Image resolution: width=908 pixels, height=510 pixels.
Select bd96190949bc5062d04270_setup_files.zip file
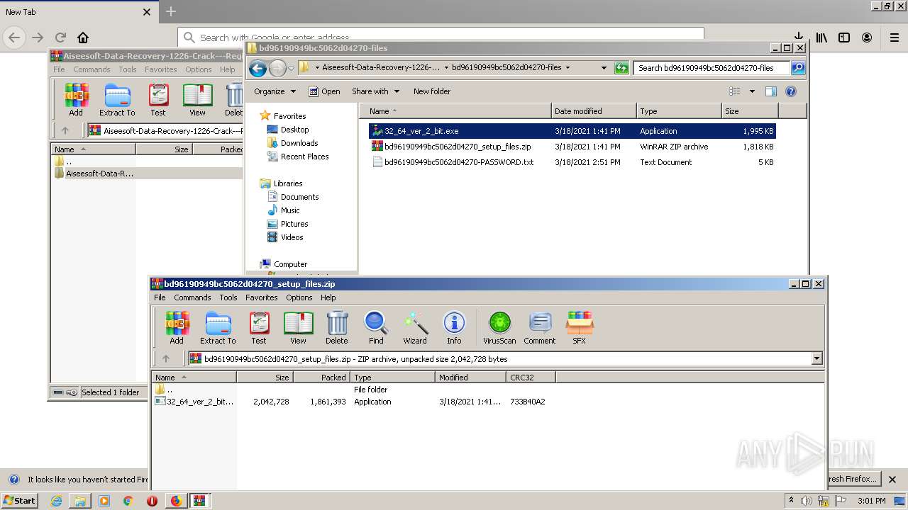coord(572,147)
